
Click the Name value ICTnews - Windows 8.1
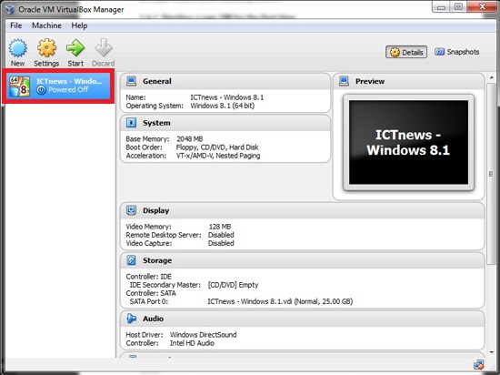(227, 97)
